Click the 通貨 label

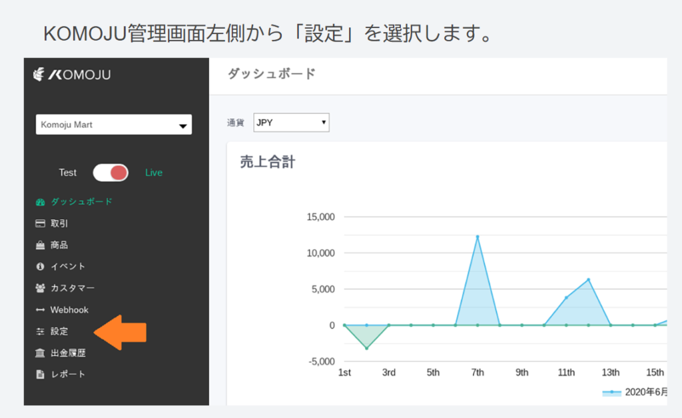tap(235, 123)
